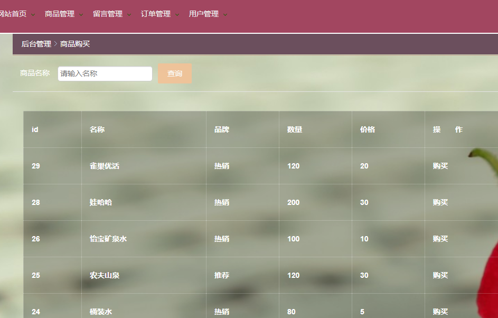498x318 pixels.
Task: Click the 品牌 column header
Action: pyautogui.click(x=222, y=129)
